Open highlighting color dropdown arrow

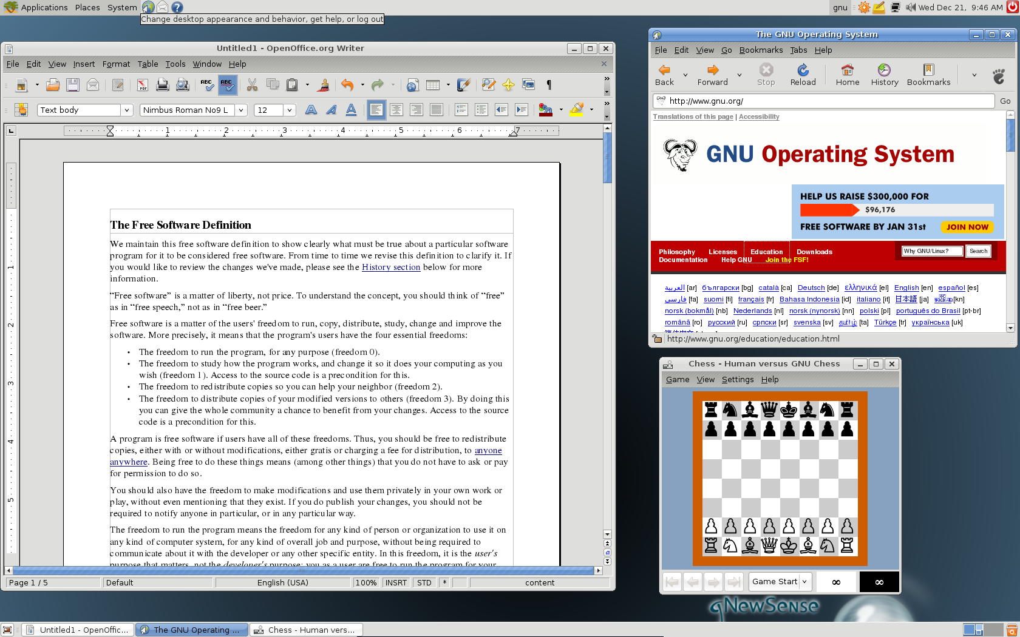tap(591, 110)
